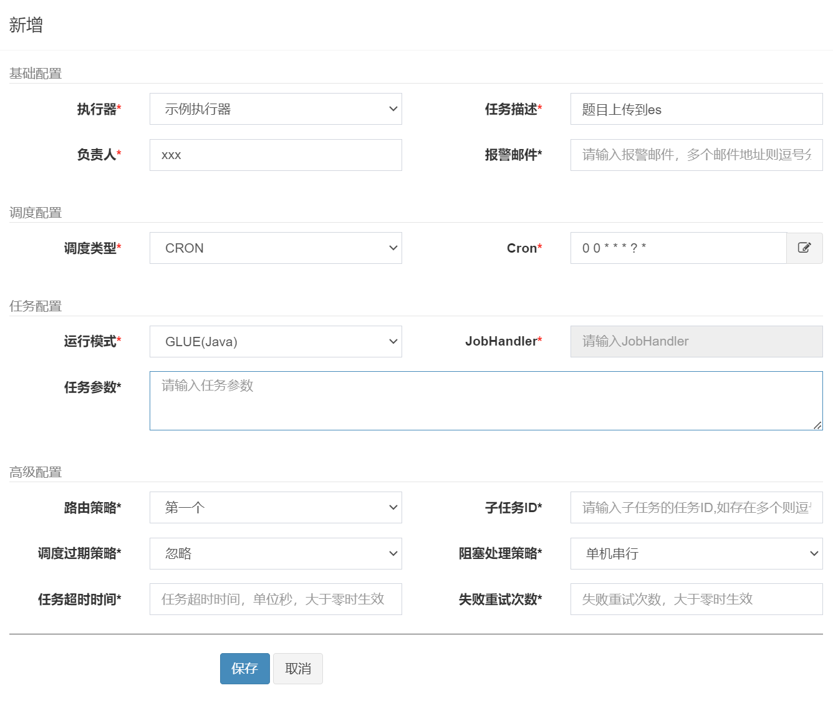The height and width of the screenshot is (708, 833).
Task: Click the Cron expression text field
Action: pos(678,248)
